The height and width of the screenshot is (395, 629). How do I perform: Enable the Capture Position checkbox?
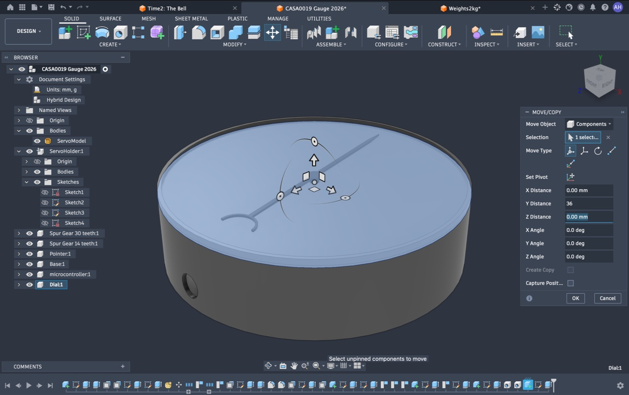[570, 283]
